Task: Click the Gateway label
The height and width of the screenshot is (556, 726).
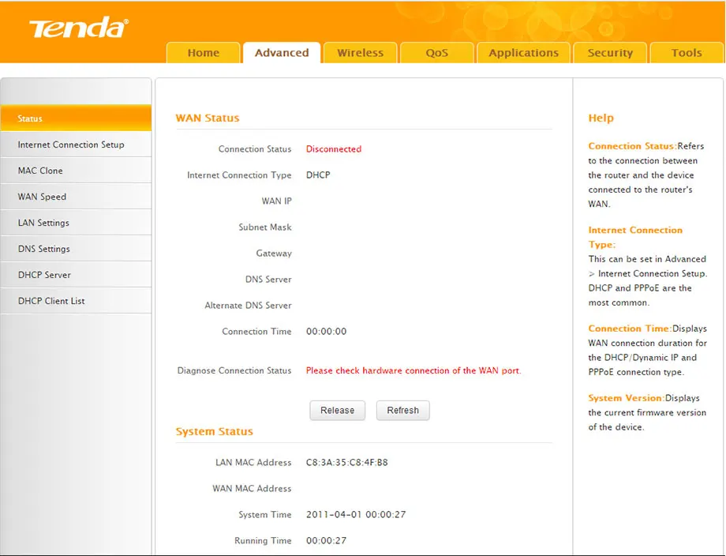Action: point(274,254)
